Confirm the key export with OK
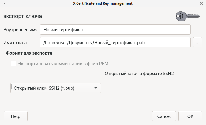206x125 pixels. 190,116
